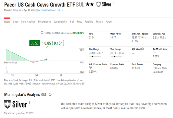Click the Intraday Indicative Value info icon
The image size is (173, 118).
42,32
